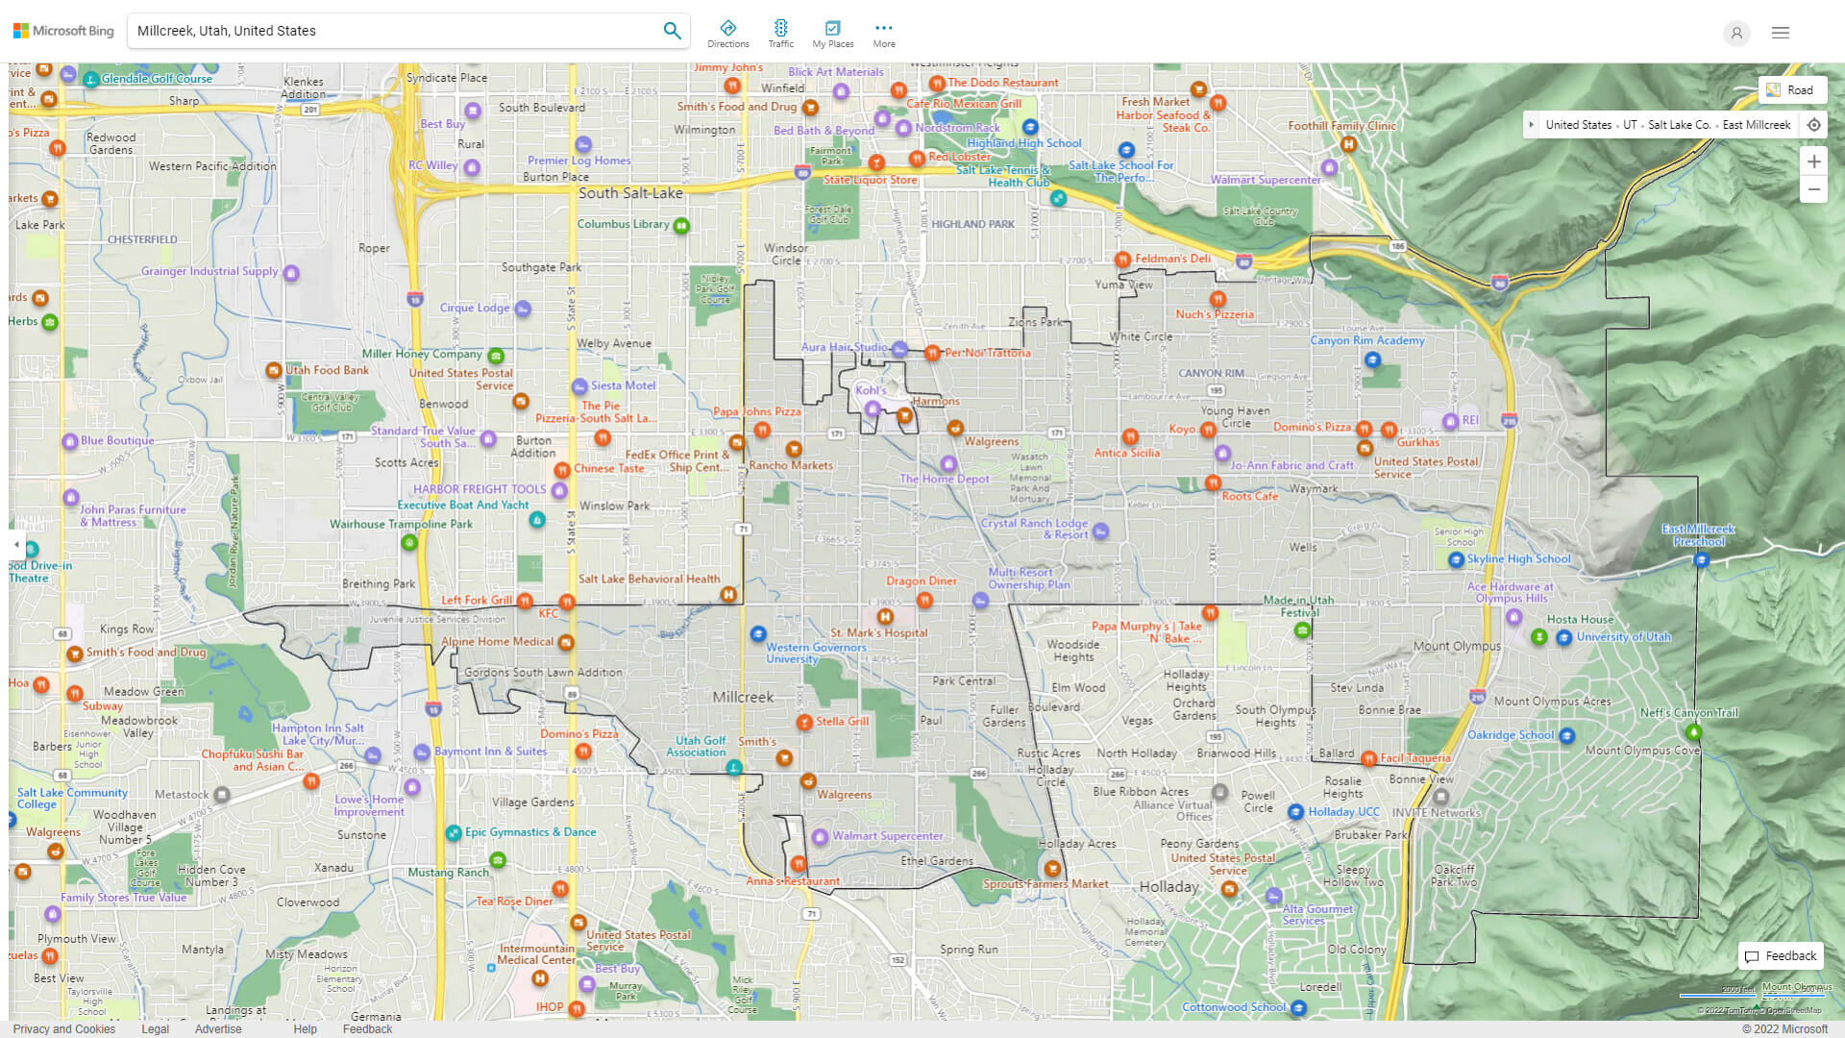Select East Millcreek in the breadcrumb

point(1757,124)
